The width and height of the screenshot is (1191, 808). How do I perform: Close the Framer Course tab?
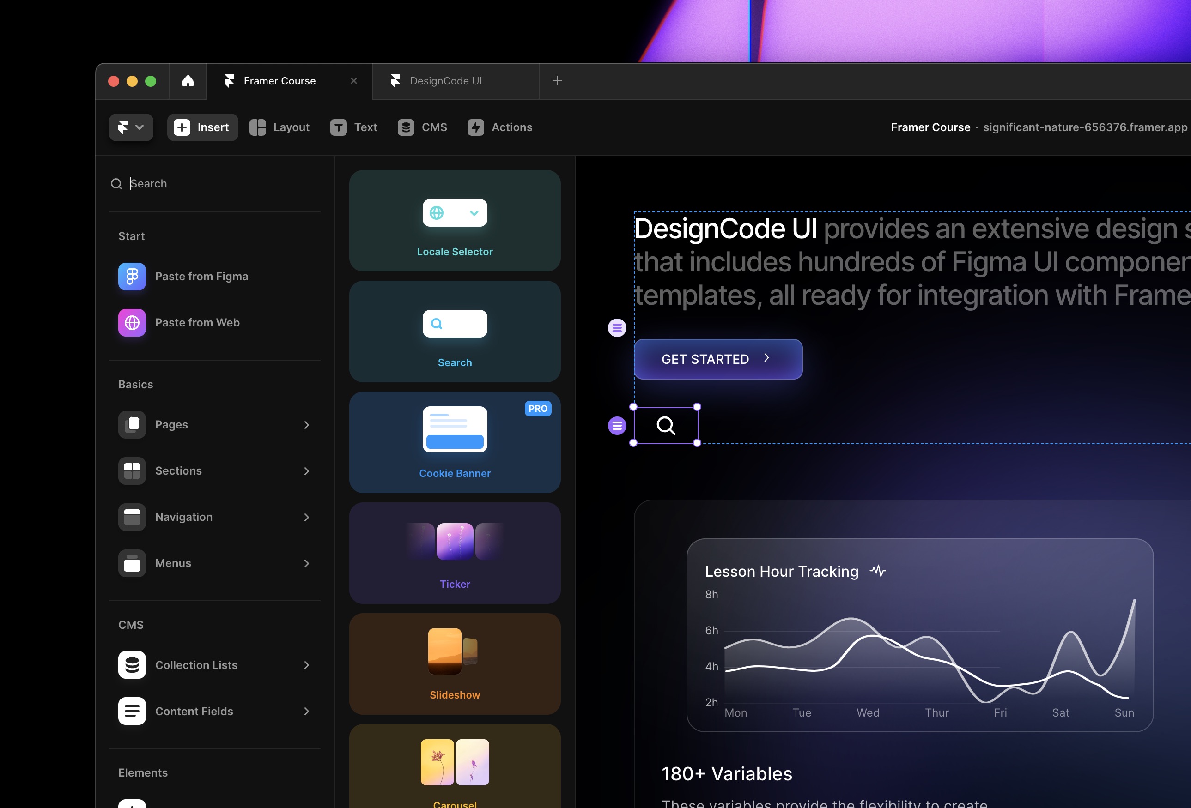(x=353, y=81)
